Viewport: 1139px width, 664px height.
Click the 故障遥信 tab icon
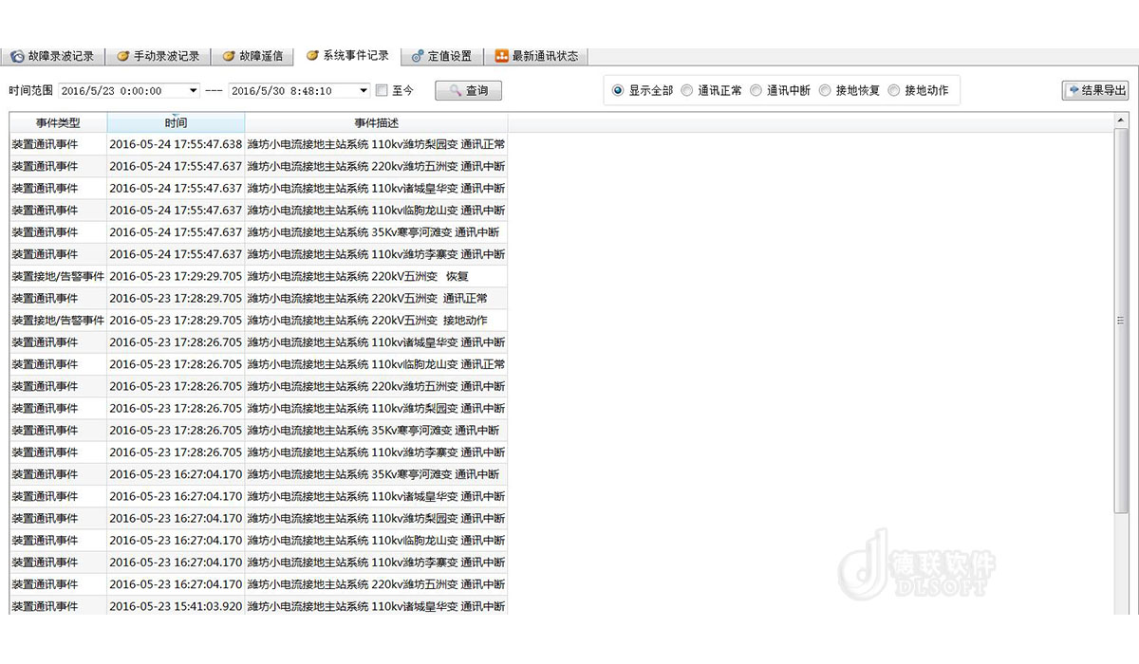tap(228, 56)
